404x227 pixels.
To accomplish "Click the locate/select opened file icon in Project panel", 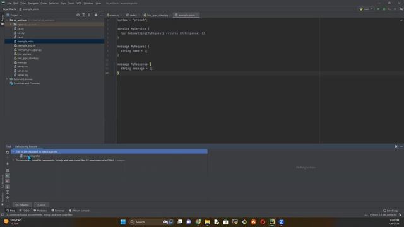I will [78, 15].
